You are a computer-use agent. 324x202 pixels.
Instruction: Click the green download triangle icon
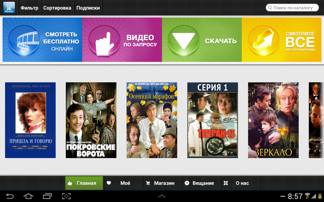pos(183,41)
